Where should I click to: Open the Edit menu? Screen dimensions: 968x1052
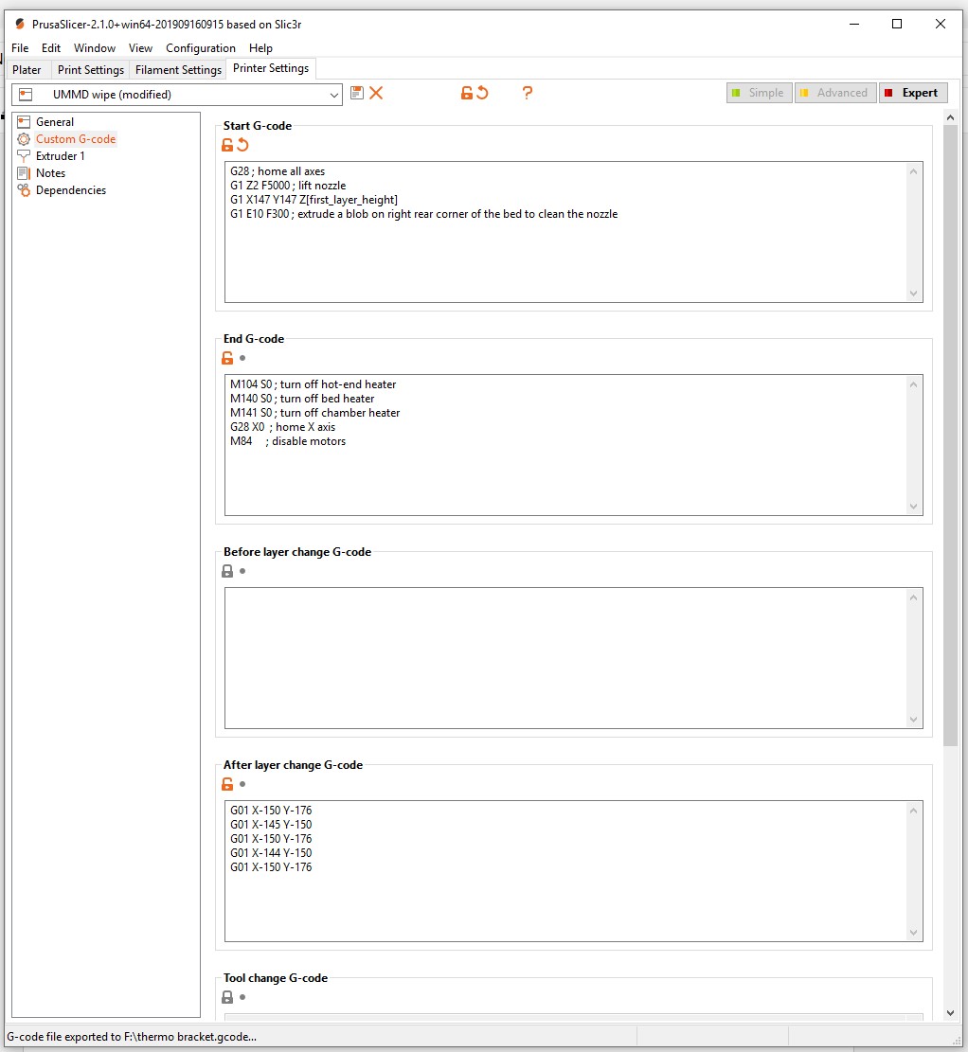coord(51,48)
